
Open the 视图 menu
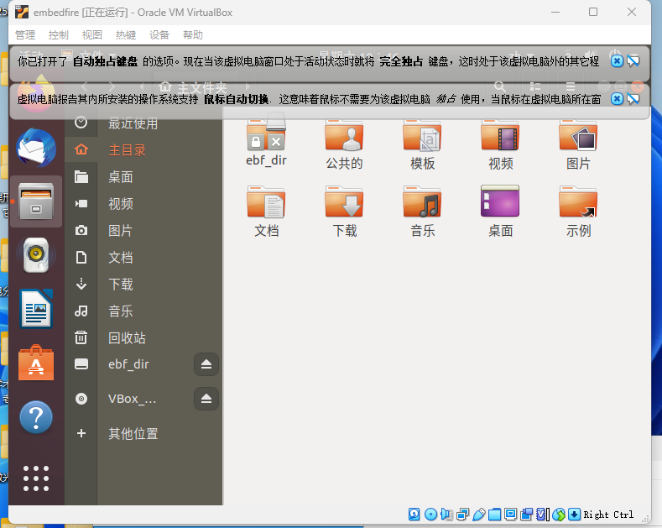(x=92, y=34)
